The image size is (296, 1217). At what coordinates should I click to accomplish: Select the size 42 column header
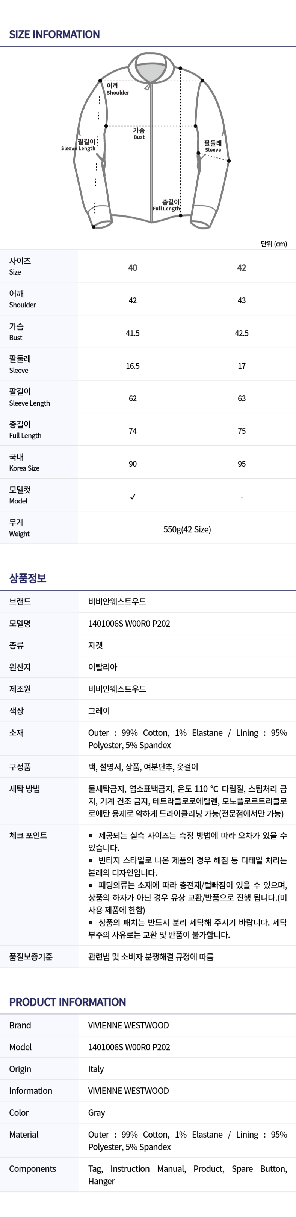[x=242, y=268]
